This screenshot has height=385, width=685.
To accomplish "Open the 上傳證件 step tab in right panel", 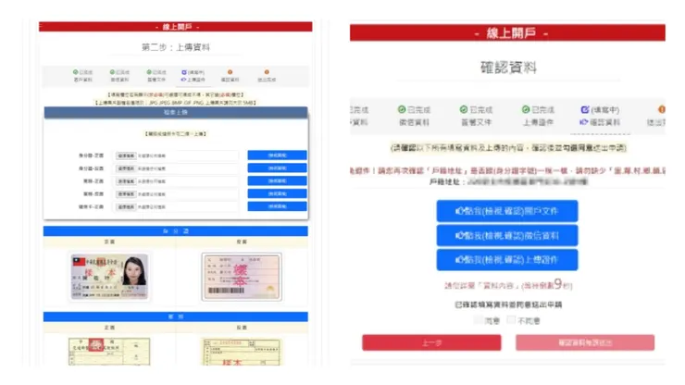I will 538,116.
